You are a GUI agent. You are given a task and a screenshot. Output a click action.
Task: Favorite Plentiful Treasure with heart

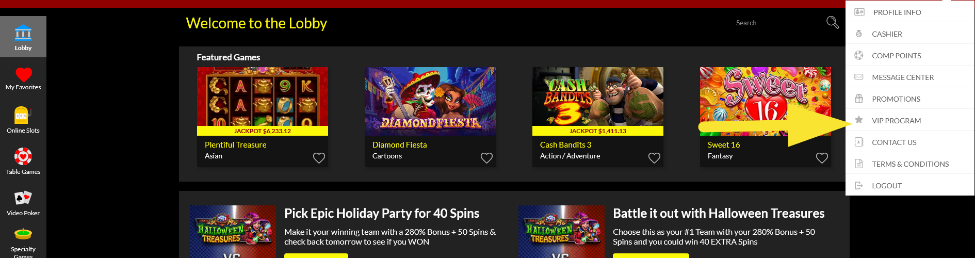point(319,158)
